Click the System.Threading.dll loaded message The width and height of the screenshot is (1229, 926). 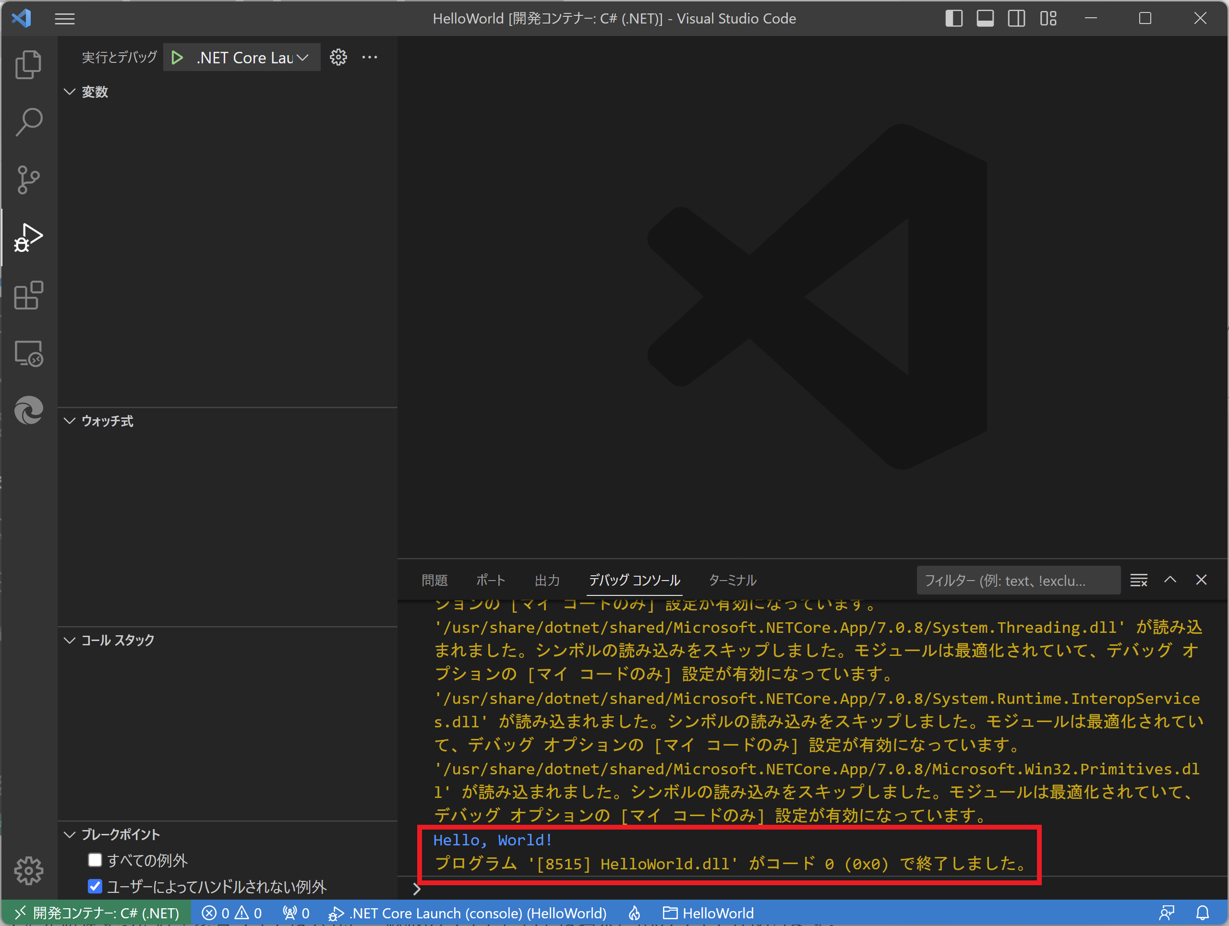[818, 651]
